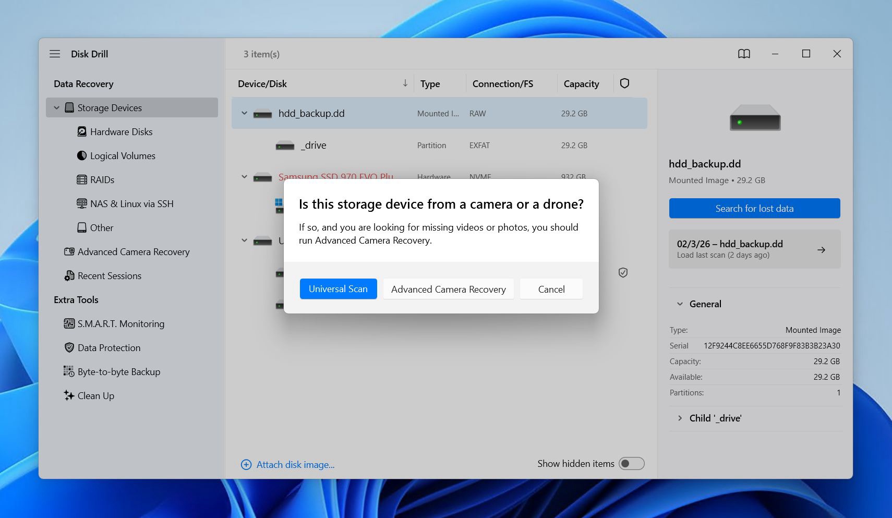This screenshot has height=518, width=892.
Task: Click Cancel in the dialog
Action: [551, 289]
